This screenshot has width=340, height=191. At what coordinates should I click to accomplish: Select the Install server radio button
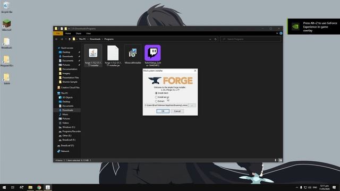pos(156,97)
